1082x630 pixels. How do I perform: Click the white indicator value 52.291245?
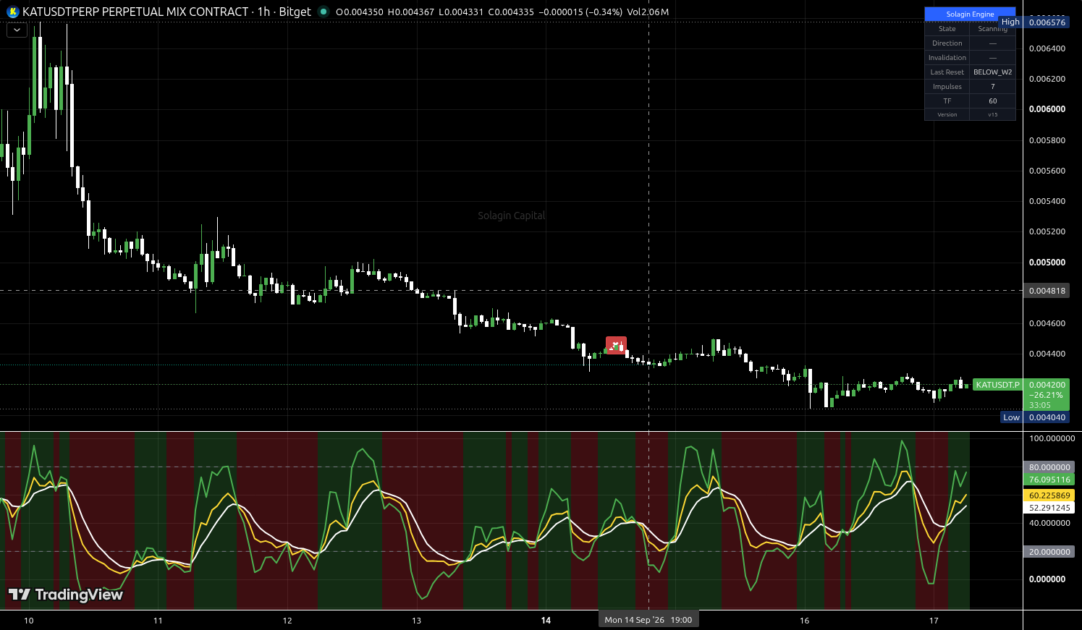1049,508
